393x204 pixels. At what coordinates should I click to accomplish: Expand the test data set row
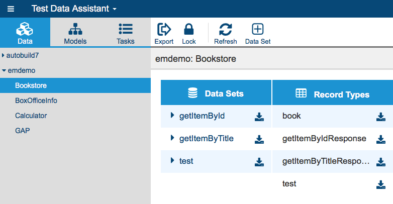[x=172, y=160]
